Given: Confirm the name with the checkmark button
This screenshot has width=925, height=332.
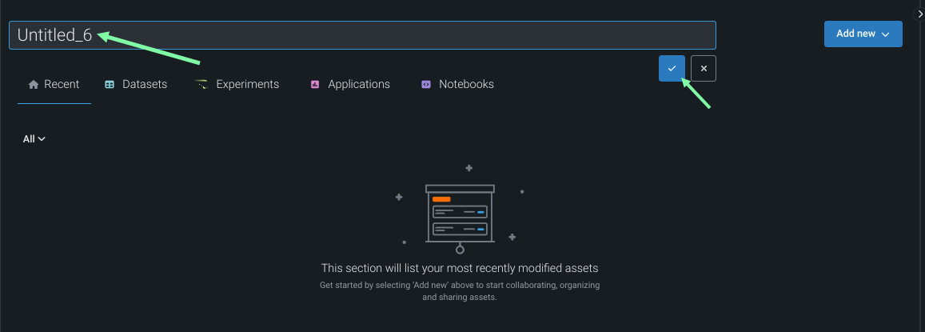Looking at the screenshot, I should tap(672, 69).
